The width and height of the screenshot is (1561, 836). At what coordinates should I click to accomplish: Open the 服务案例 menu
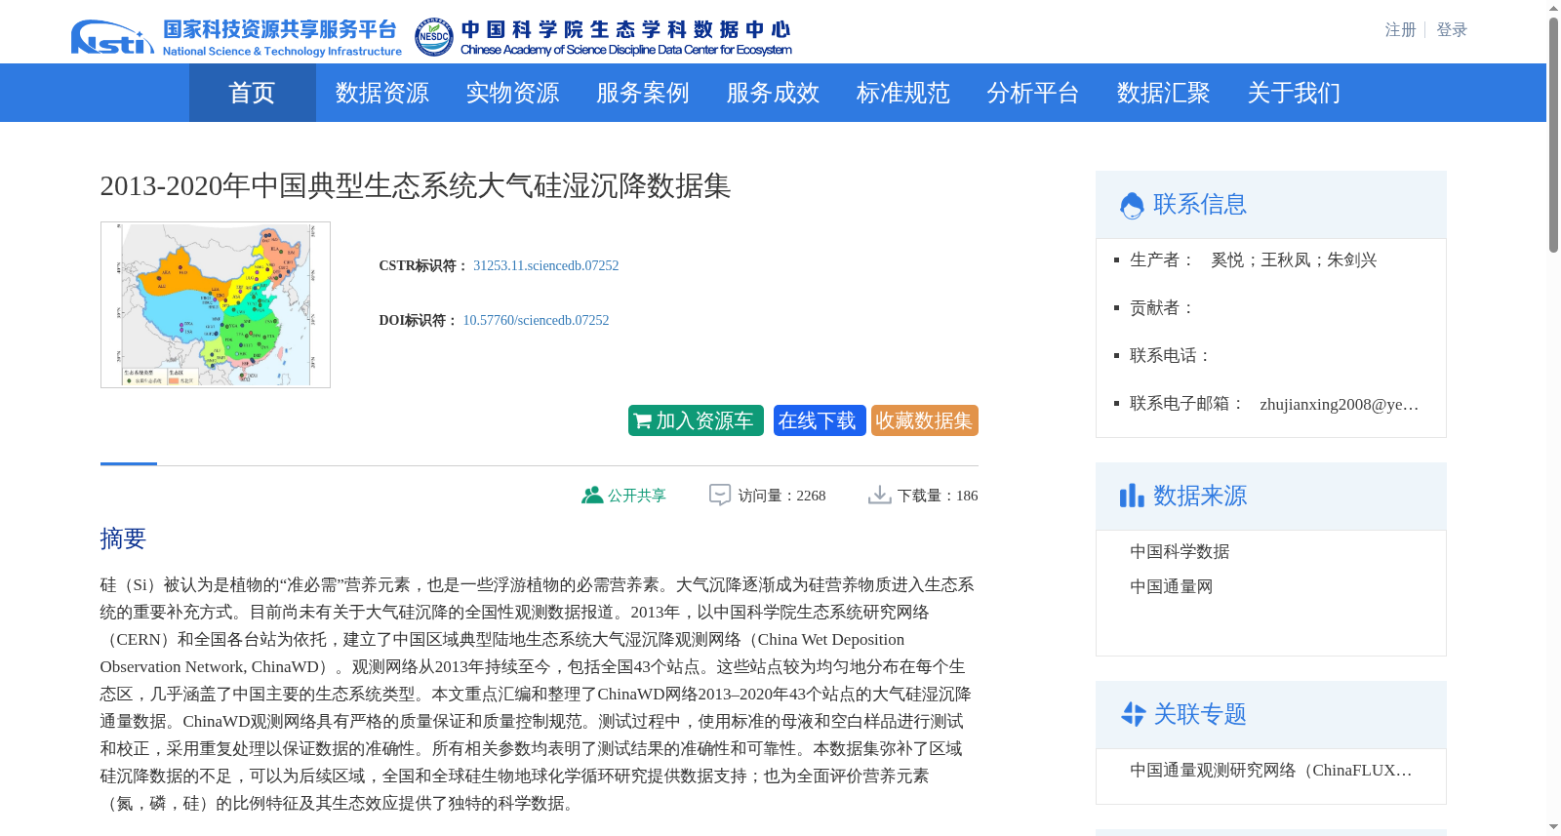pos(643,93)
